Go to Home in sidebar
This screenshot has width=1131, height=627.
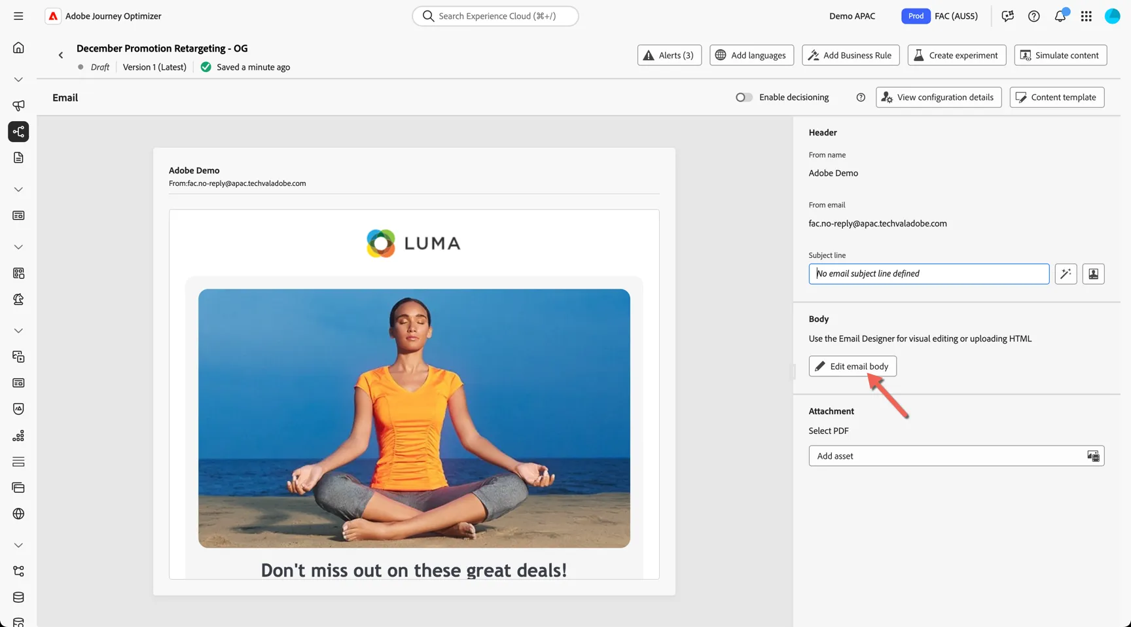[18, 48]
